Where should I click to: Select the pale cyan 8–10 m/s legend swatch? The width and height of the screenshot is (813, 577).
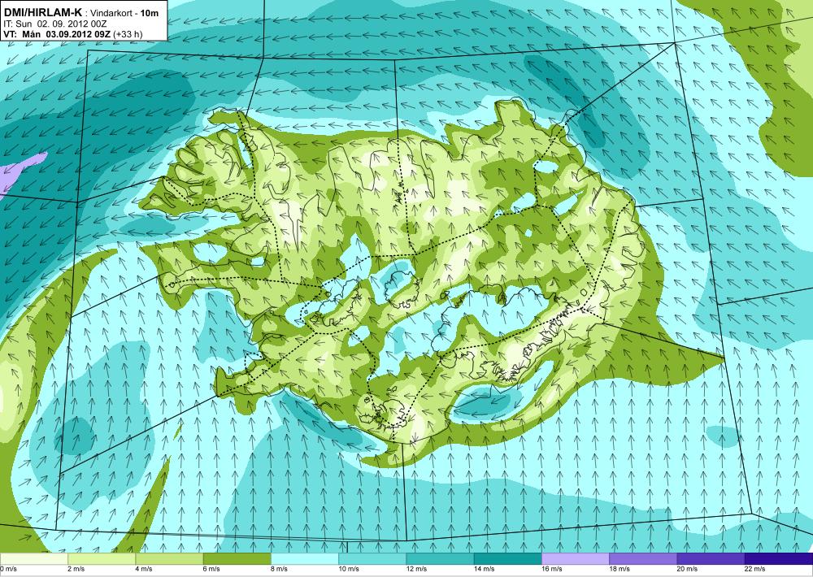pos(304,559)
